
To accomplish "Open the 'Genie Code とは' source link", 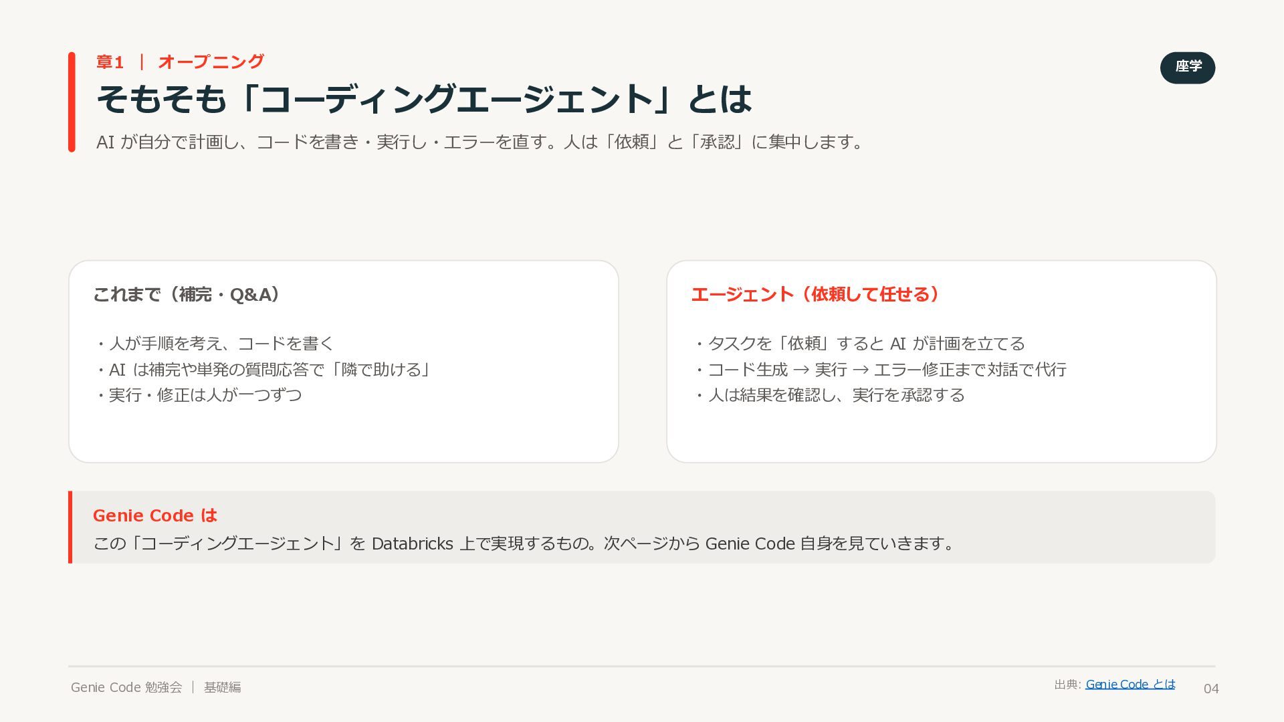I will pyautogui.click(x=1130, y=684).
